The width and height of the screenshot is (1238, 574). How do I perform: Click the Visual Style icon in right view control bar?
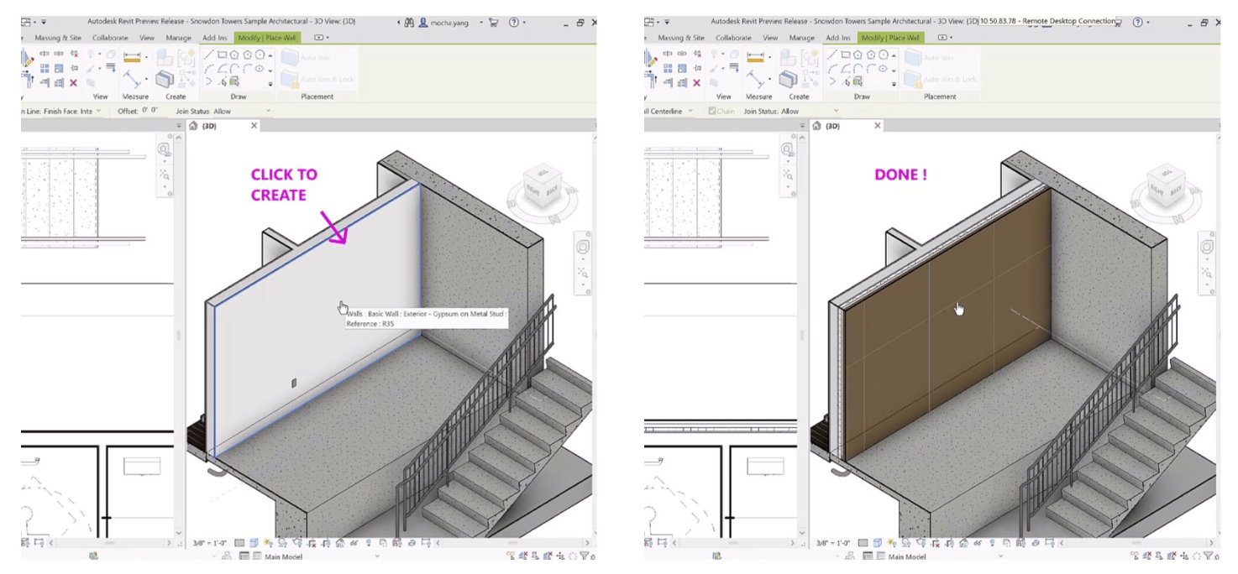[x=877, y=543]
